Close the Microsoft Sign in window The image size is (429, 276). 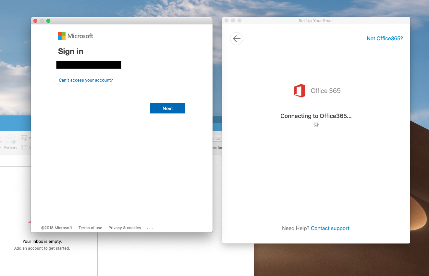(35, 21)
